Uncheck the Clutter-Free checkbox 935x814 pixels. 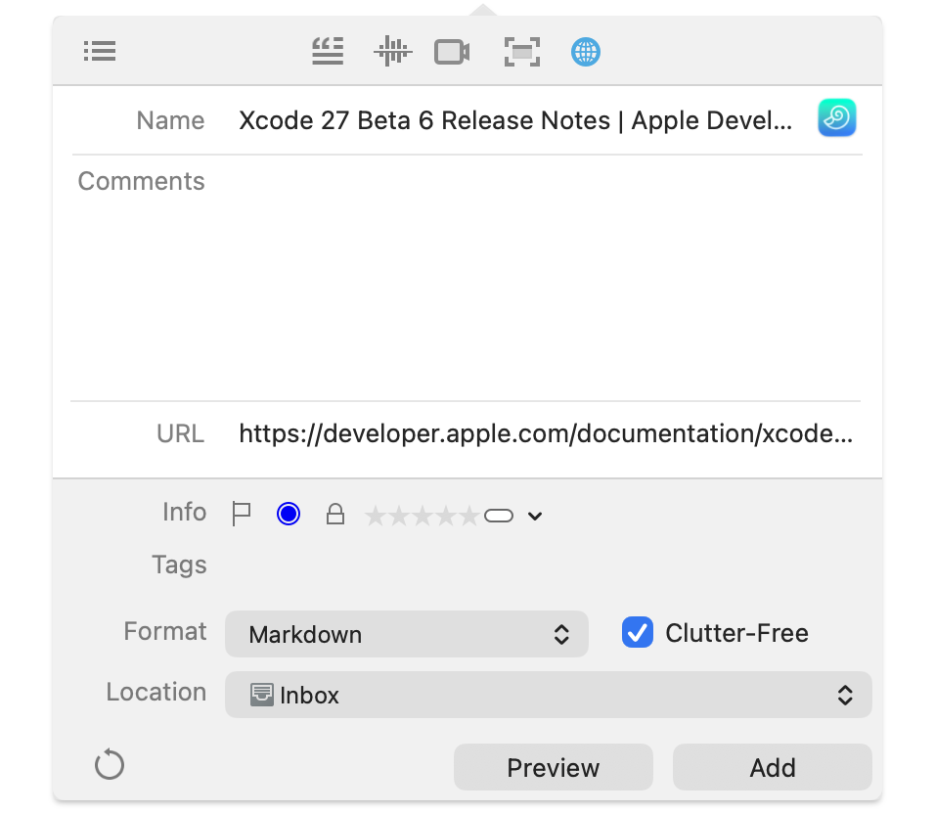coord(638,633)
